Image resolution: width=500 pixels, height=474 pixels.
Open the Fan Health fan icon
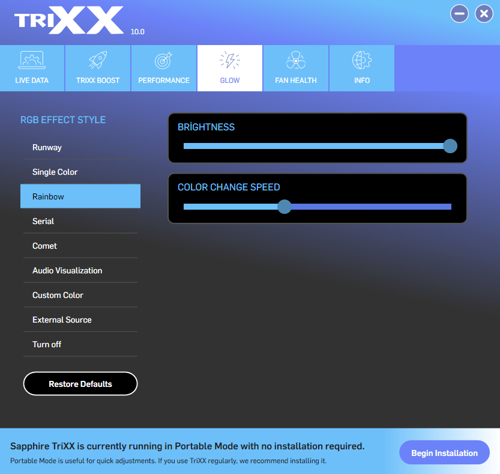tap(295, 60)
